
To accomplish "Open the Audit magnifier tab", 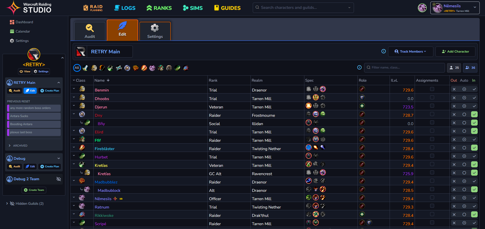I will point(90,31).
